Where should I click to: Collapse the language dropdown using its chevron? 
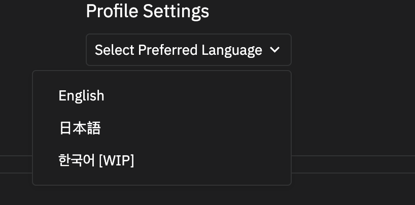tap(275, 50)
